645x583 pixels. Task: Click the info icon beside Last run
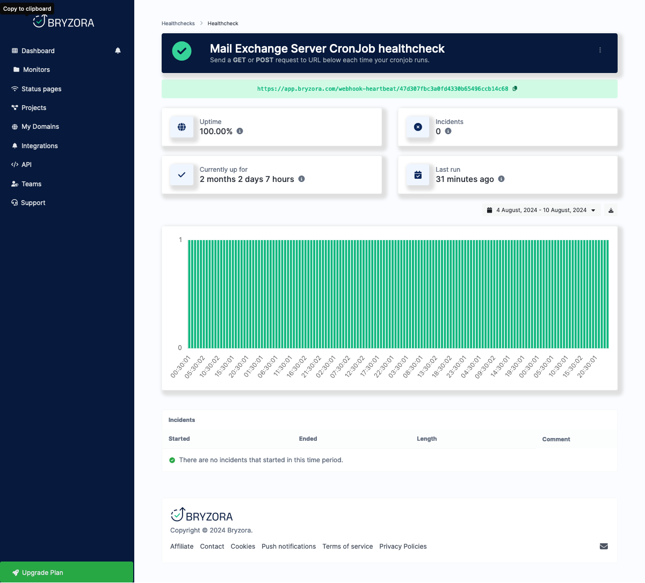(501, 179)
